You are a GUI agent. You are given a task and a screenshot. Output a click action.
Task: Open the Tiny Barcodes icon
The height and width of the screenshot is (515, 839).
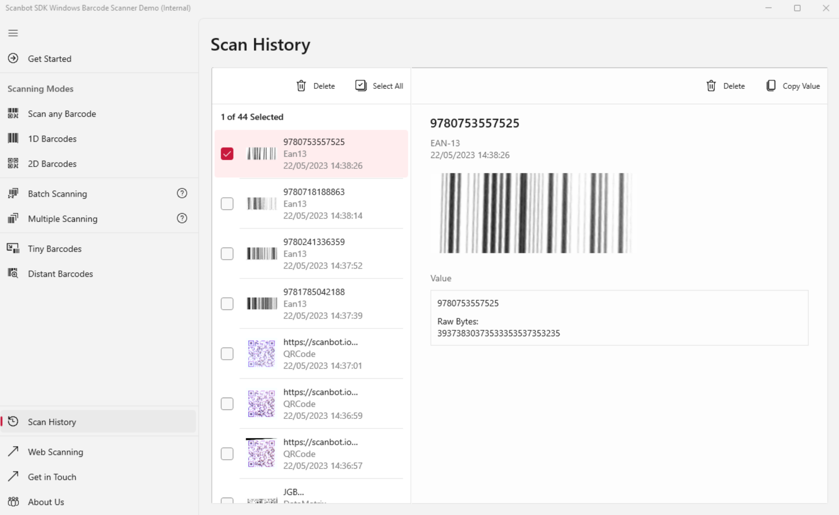(x=13, y=248)
